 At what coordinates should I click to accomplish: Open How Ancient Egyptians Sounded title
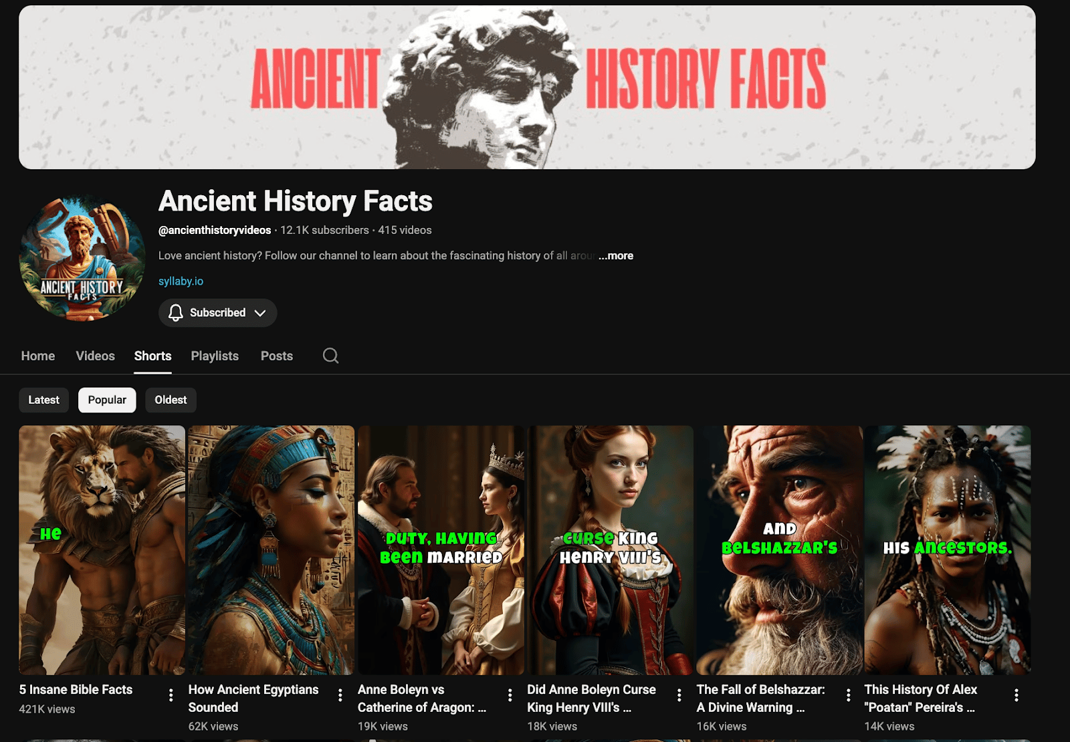253,698
